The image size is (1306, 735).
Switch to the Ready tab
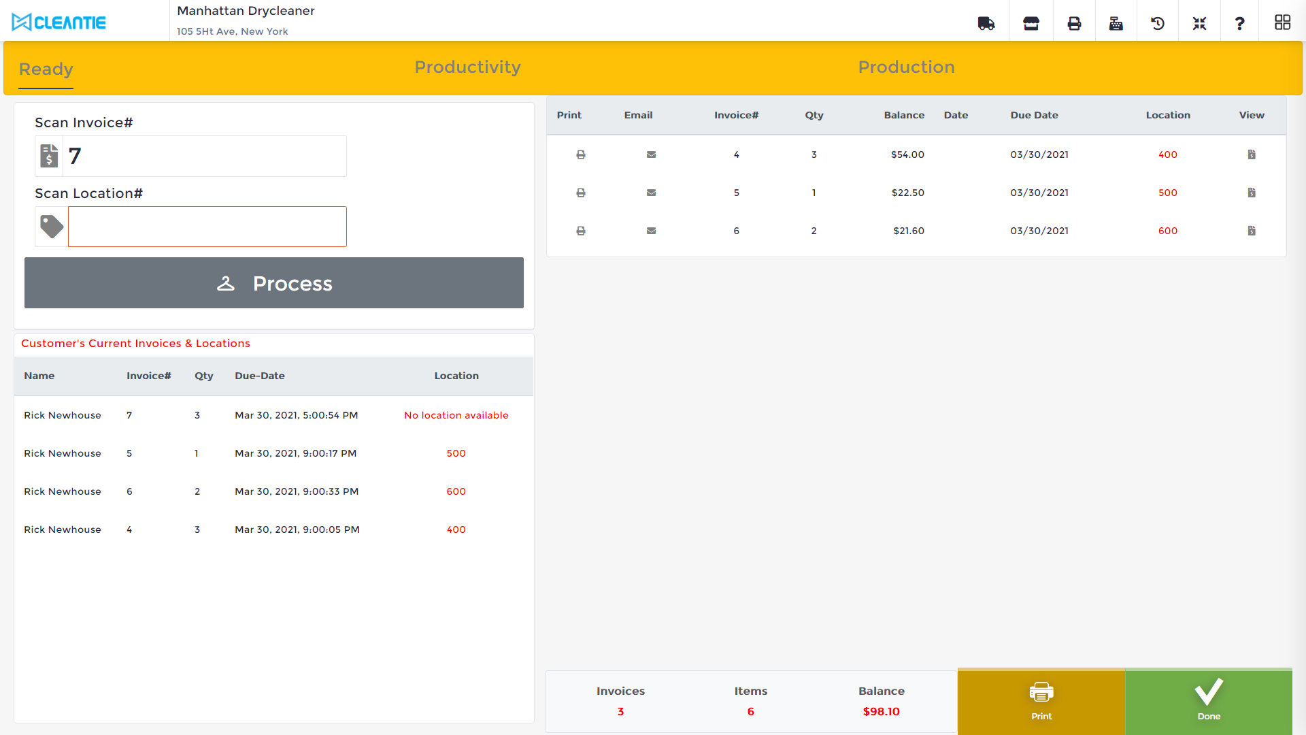pos(46,69)
